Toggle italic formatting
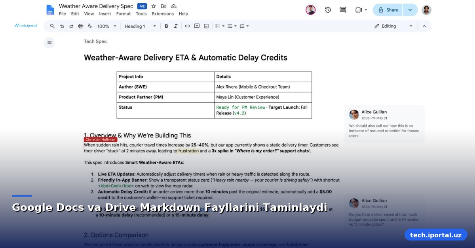This screenshot has width=475, height=248. click(176, 26)
